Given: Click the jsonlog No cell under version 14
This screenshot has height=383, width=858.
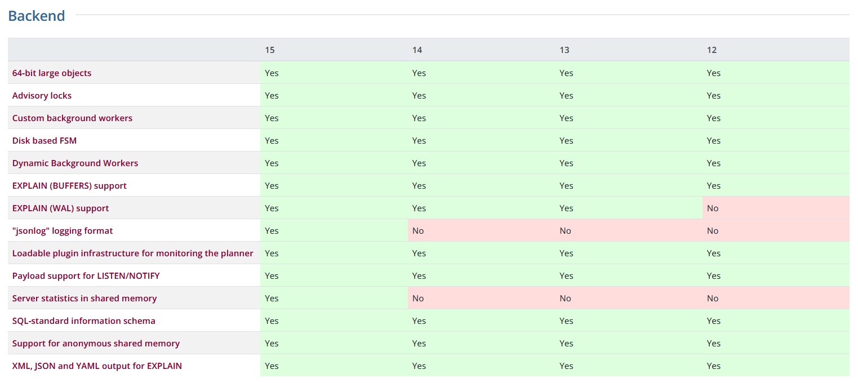Looking at the screenshot, I should 418,231.
